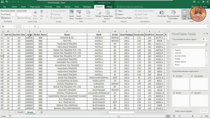Open Customize Quick Access Toolbar dropdown
The height and width of the screenshot is (118, 210).
coord(18,2)
